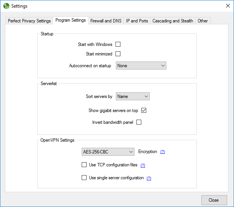The width and height of the screenshot is (234, 207).
Task: Open the Other tab
Action: coord(203,21)
